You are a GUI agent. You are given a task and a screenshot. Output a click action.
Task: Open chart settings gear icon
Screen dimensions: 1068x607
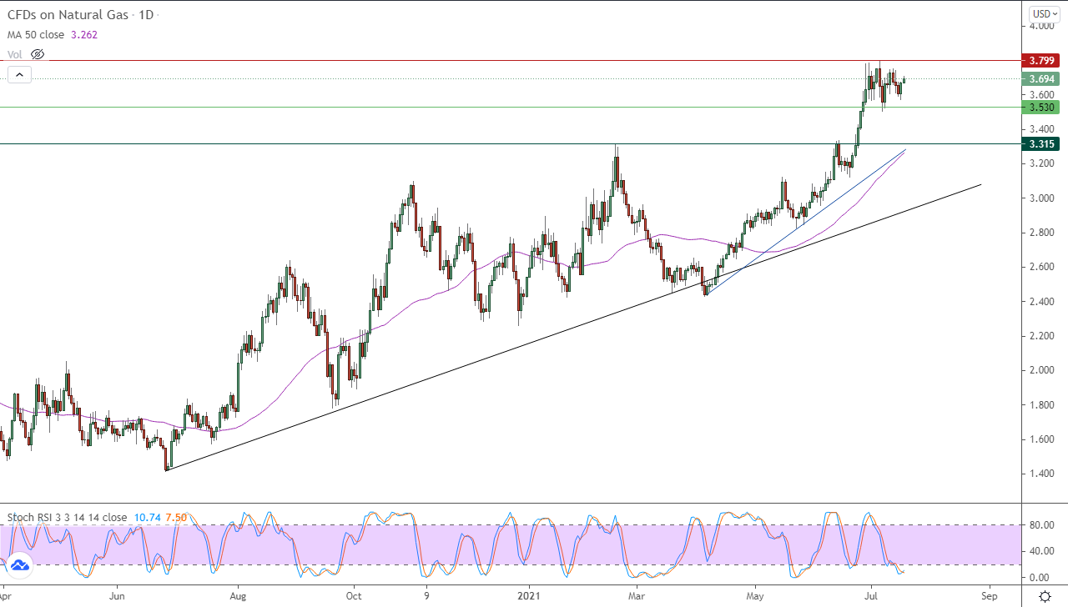[1045, 595]
